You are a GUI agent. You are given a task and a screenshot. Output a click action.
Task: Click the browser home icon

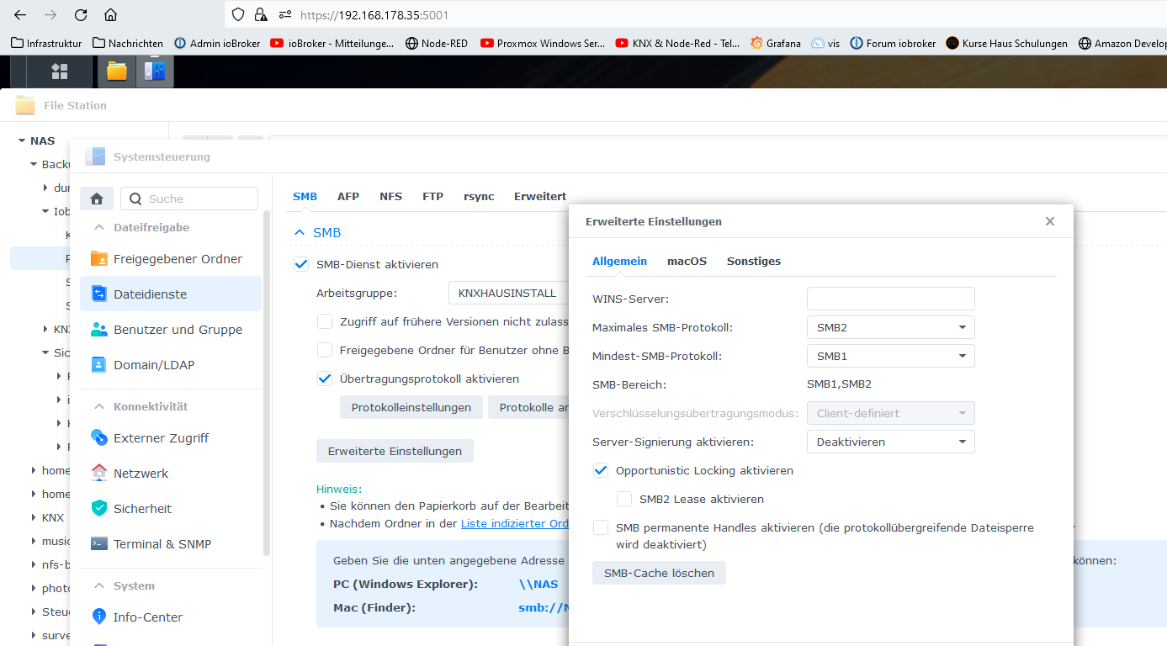click(x=110, y=14)
